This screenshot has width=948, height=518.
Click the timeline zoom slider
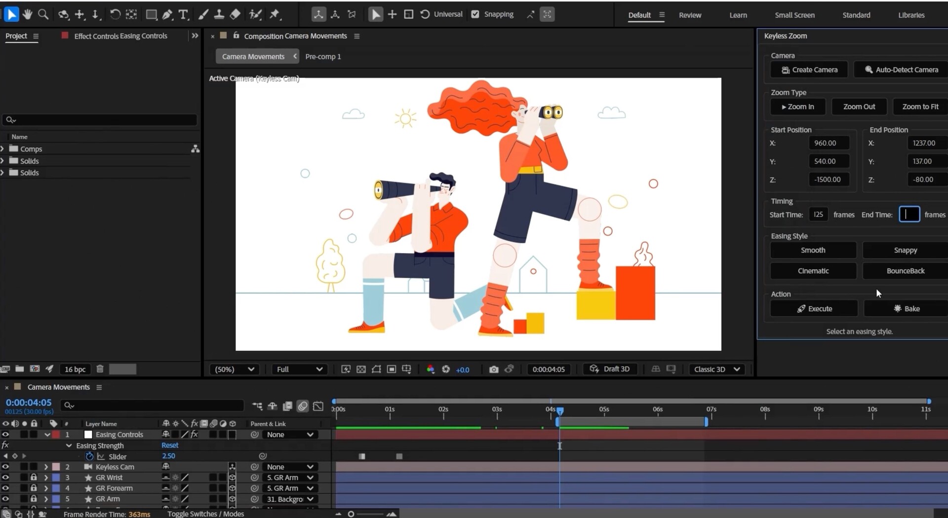351,514
